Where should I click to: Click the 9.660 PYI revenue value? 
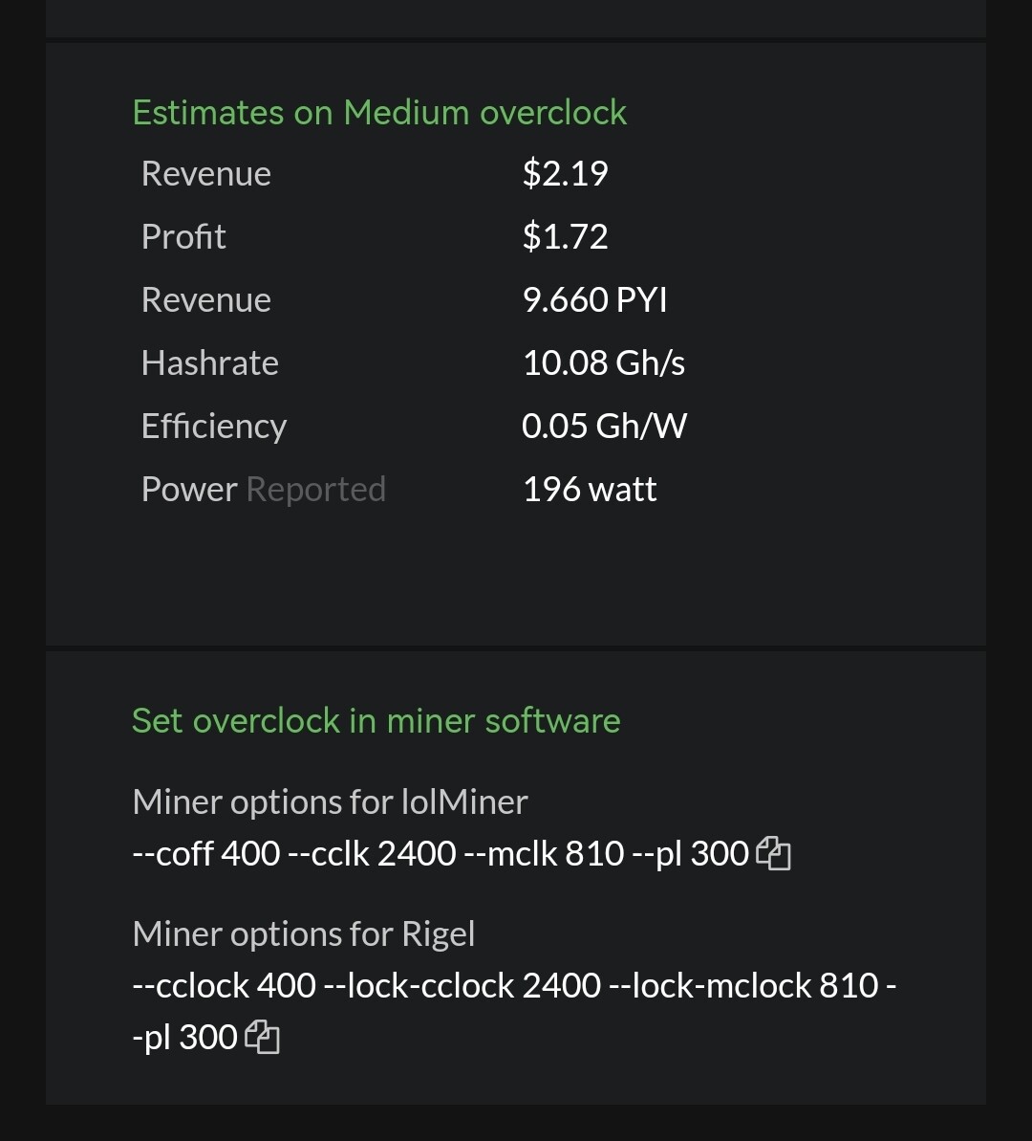[x=595, y=299]
